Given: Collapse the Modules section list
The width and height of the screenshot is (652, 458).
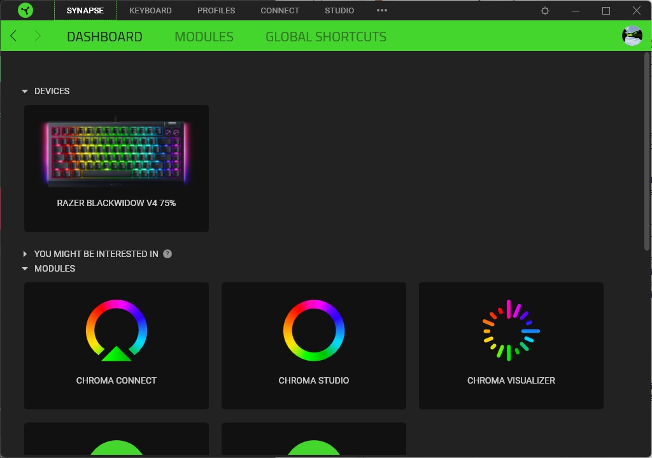Looking at the screenshot, I should point(25,268).
